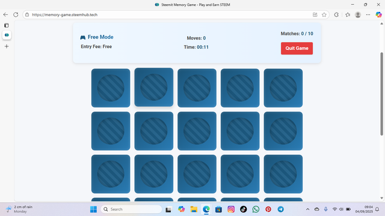Open Copilot sidebar icon in toolbar
This screenshot has height=216, width=385.
tap(378, 14)
